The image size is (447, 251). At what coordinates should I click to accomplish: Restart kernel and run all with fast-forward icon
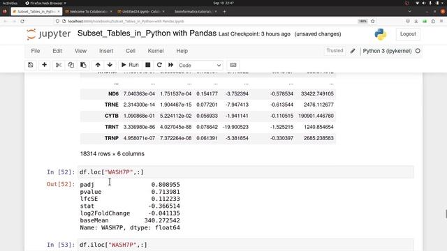170,65
